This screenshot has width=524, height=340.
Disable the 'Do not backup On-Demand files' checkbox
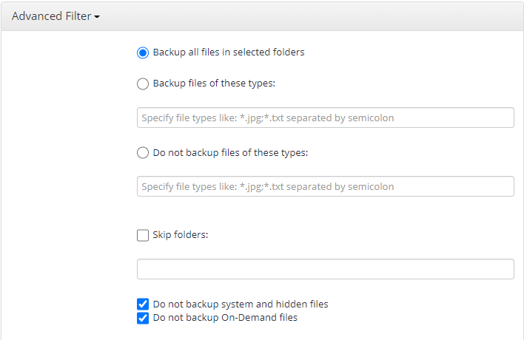click(x=143, y=318)
